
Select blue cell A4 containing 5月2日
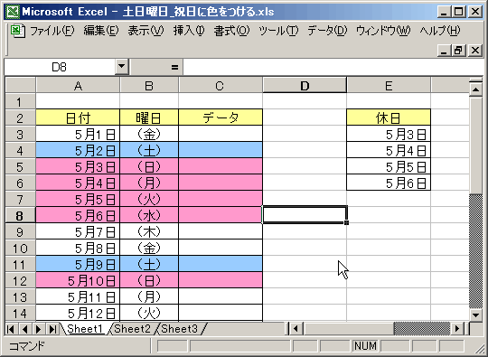pyautogui.click(x=78, y=150)
